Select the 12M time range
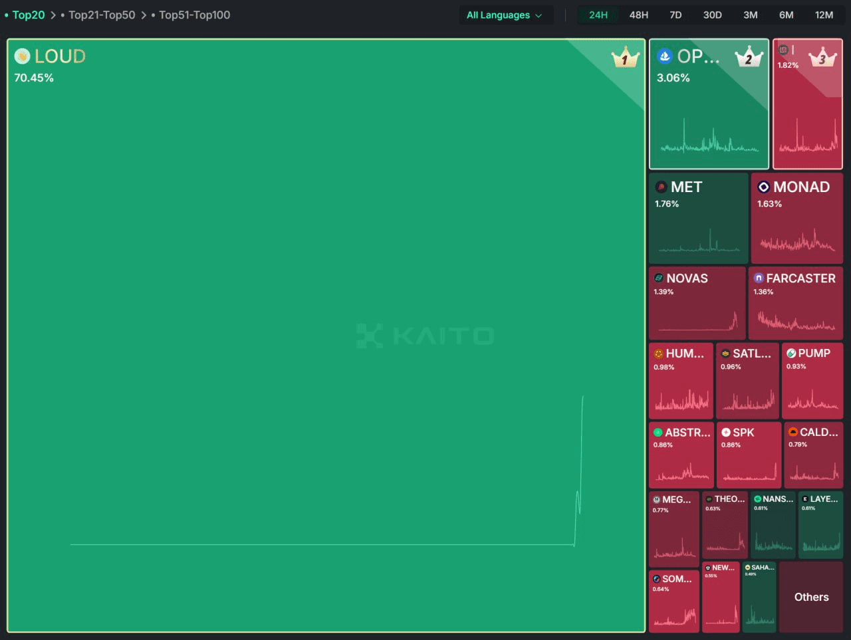 (x=824, y=15)
